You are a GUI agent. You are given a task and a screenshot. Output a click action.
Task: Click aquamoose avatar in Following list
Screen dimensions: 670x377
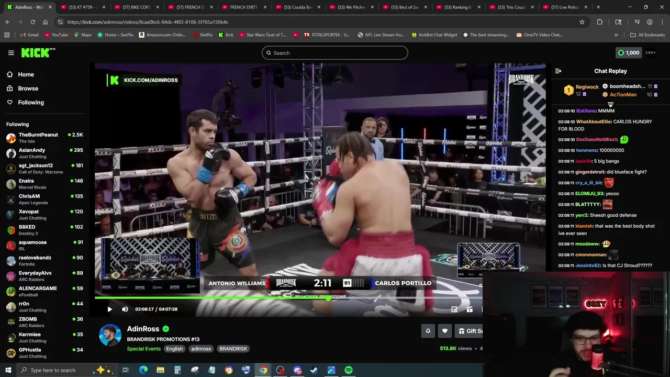(x=11, y=245)
